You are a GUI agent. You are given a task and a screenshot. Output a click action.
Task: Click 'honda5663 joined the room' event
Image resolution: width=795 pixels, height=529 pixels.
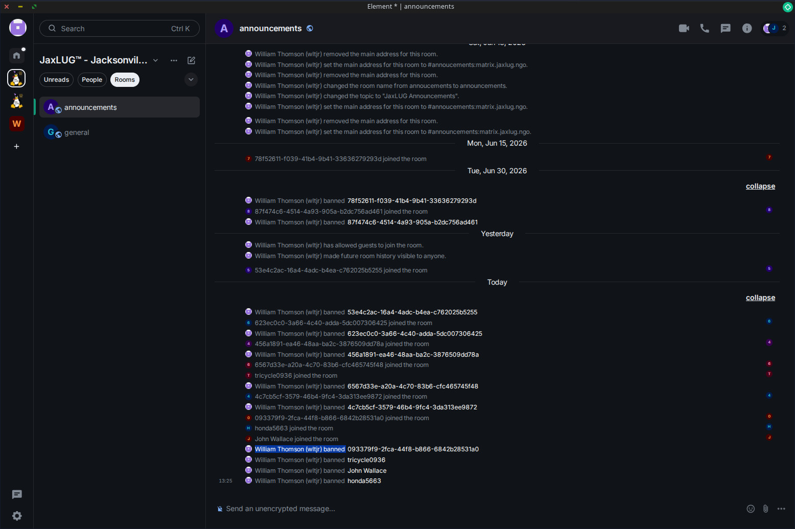[x=294, y=428]
